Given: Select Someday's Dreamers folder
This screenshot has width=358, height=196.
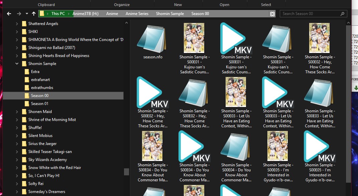Looking at the screenshot, I should [x=46, y=191].
